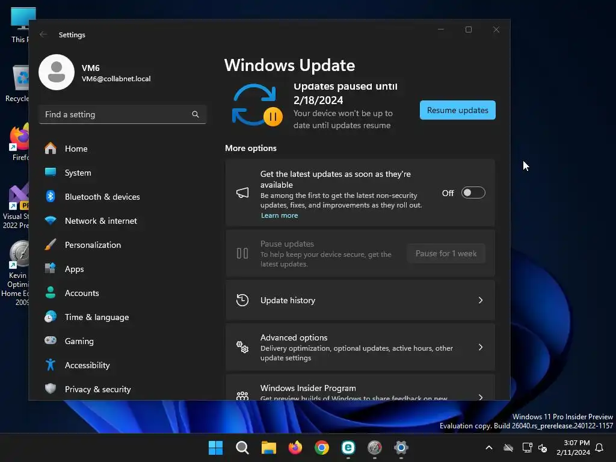
Task: Open Accounts settings label
Action: pos(82,293)
